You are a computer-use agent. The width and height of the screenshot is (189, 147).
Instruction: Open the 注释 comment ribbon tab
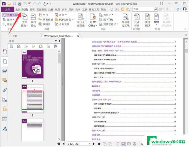pos(51,9)
